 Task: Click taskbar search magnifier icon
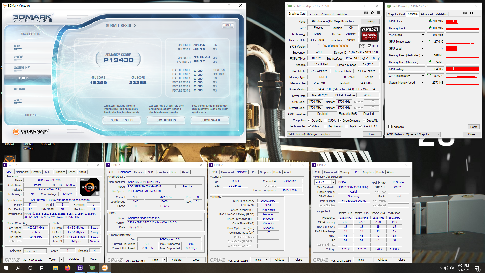click(x=18, y=268)
